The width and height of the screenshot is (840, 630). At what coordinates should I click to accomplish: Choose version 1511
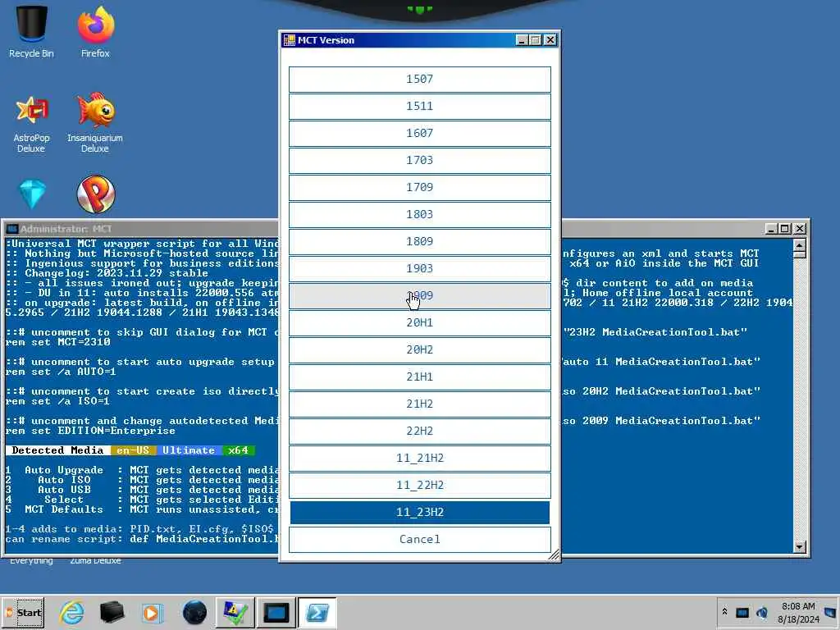[x=419, y=106]
